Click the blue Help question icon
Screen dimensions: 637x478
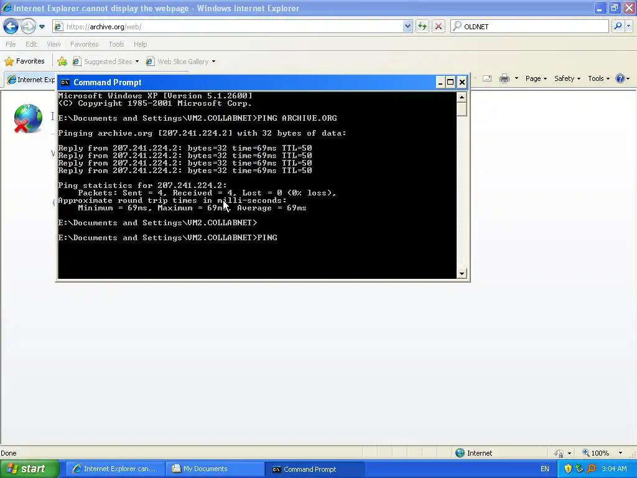pyautogui.click(x=620, y=78)
